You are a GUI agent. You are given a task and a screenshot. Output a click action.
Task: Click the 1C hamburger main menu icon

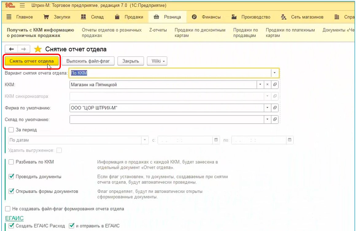click(22, 6)
